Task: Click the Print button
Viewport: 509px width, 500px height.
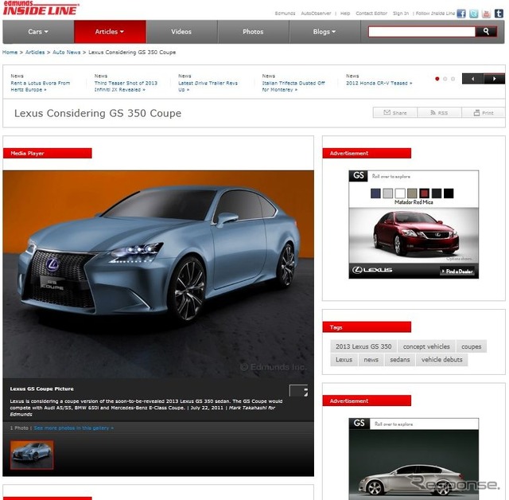Action: pyautogui.click(x=484, y=112)
